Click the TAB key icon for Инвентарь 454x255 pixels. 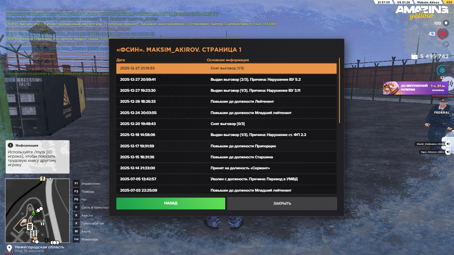pos(76,239)
